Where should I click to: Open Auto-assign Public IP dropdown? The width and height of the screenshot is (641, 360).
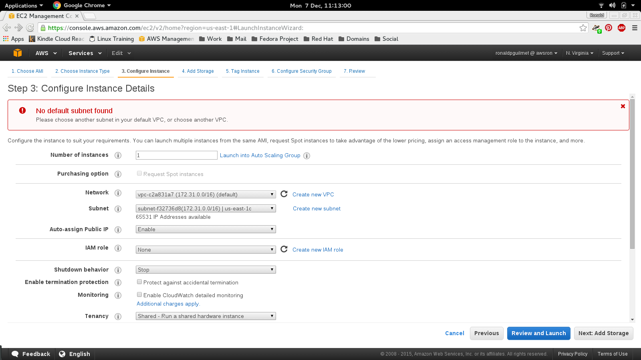click(x=206, y=229)
